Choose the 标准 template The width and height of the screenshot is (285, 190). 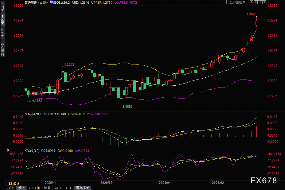[x=47, y=188]
